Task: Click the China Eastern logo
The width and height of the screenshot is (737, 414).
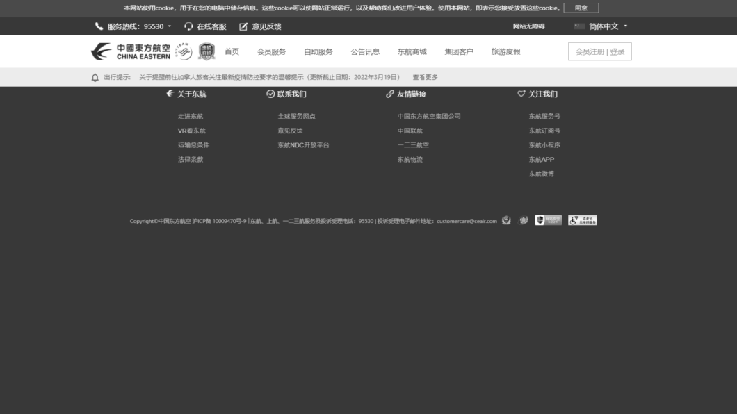Action: click(x=130, y=51)
